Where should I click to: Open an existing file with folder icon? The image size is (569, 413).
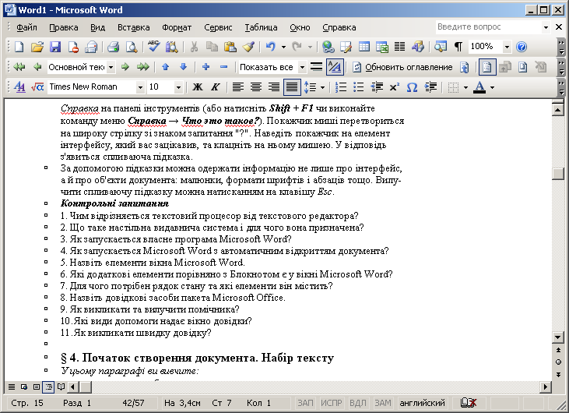[37, 47]
